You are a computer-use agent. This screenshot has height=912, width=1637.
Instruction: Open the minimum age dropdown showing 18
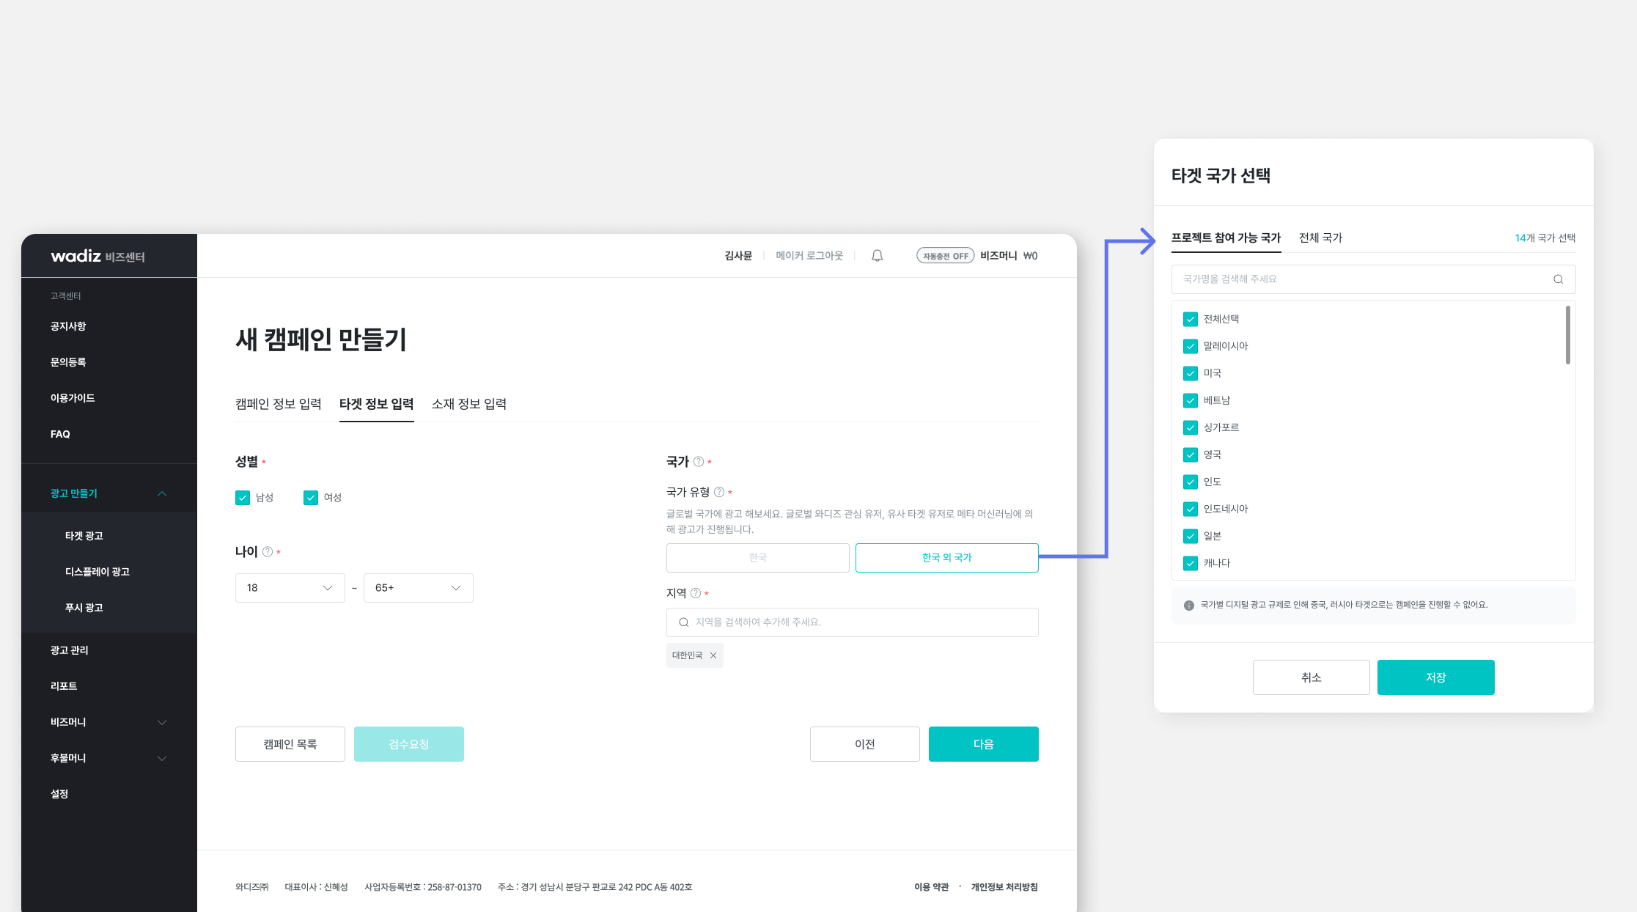290,588
